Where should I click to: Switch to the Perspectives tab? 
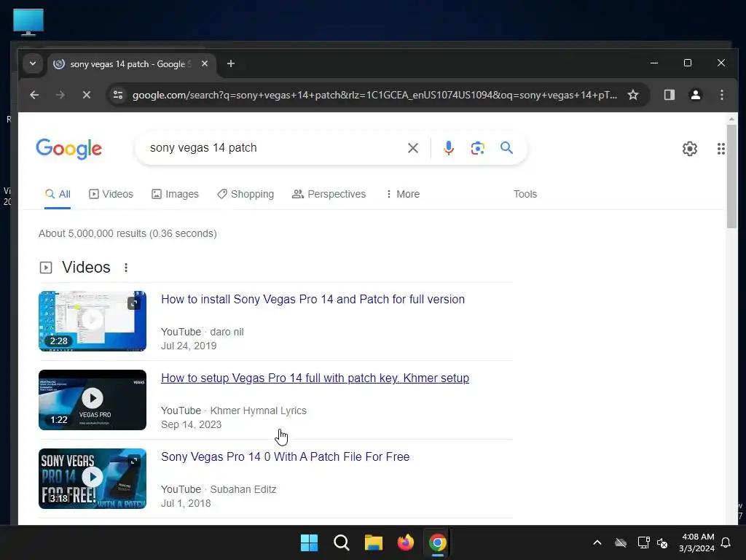pos(329,194)
